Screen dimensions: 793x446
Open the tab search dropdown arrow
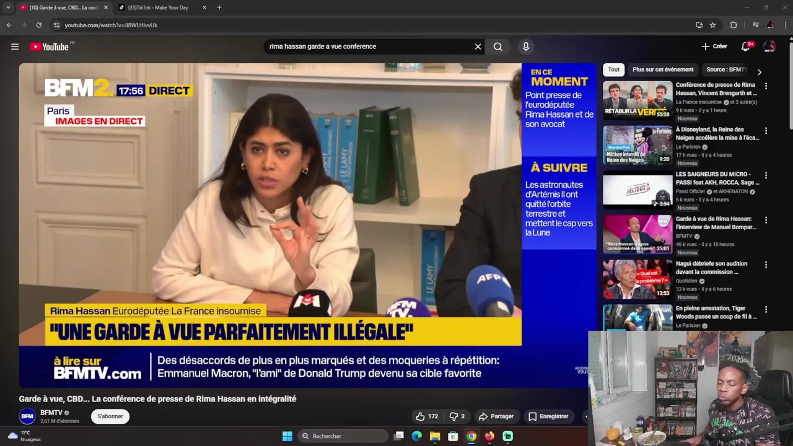8,7
